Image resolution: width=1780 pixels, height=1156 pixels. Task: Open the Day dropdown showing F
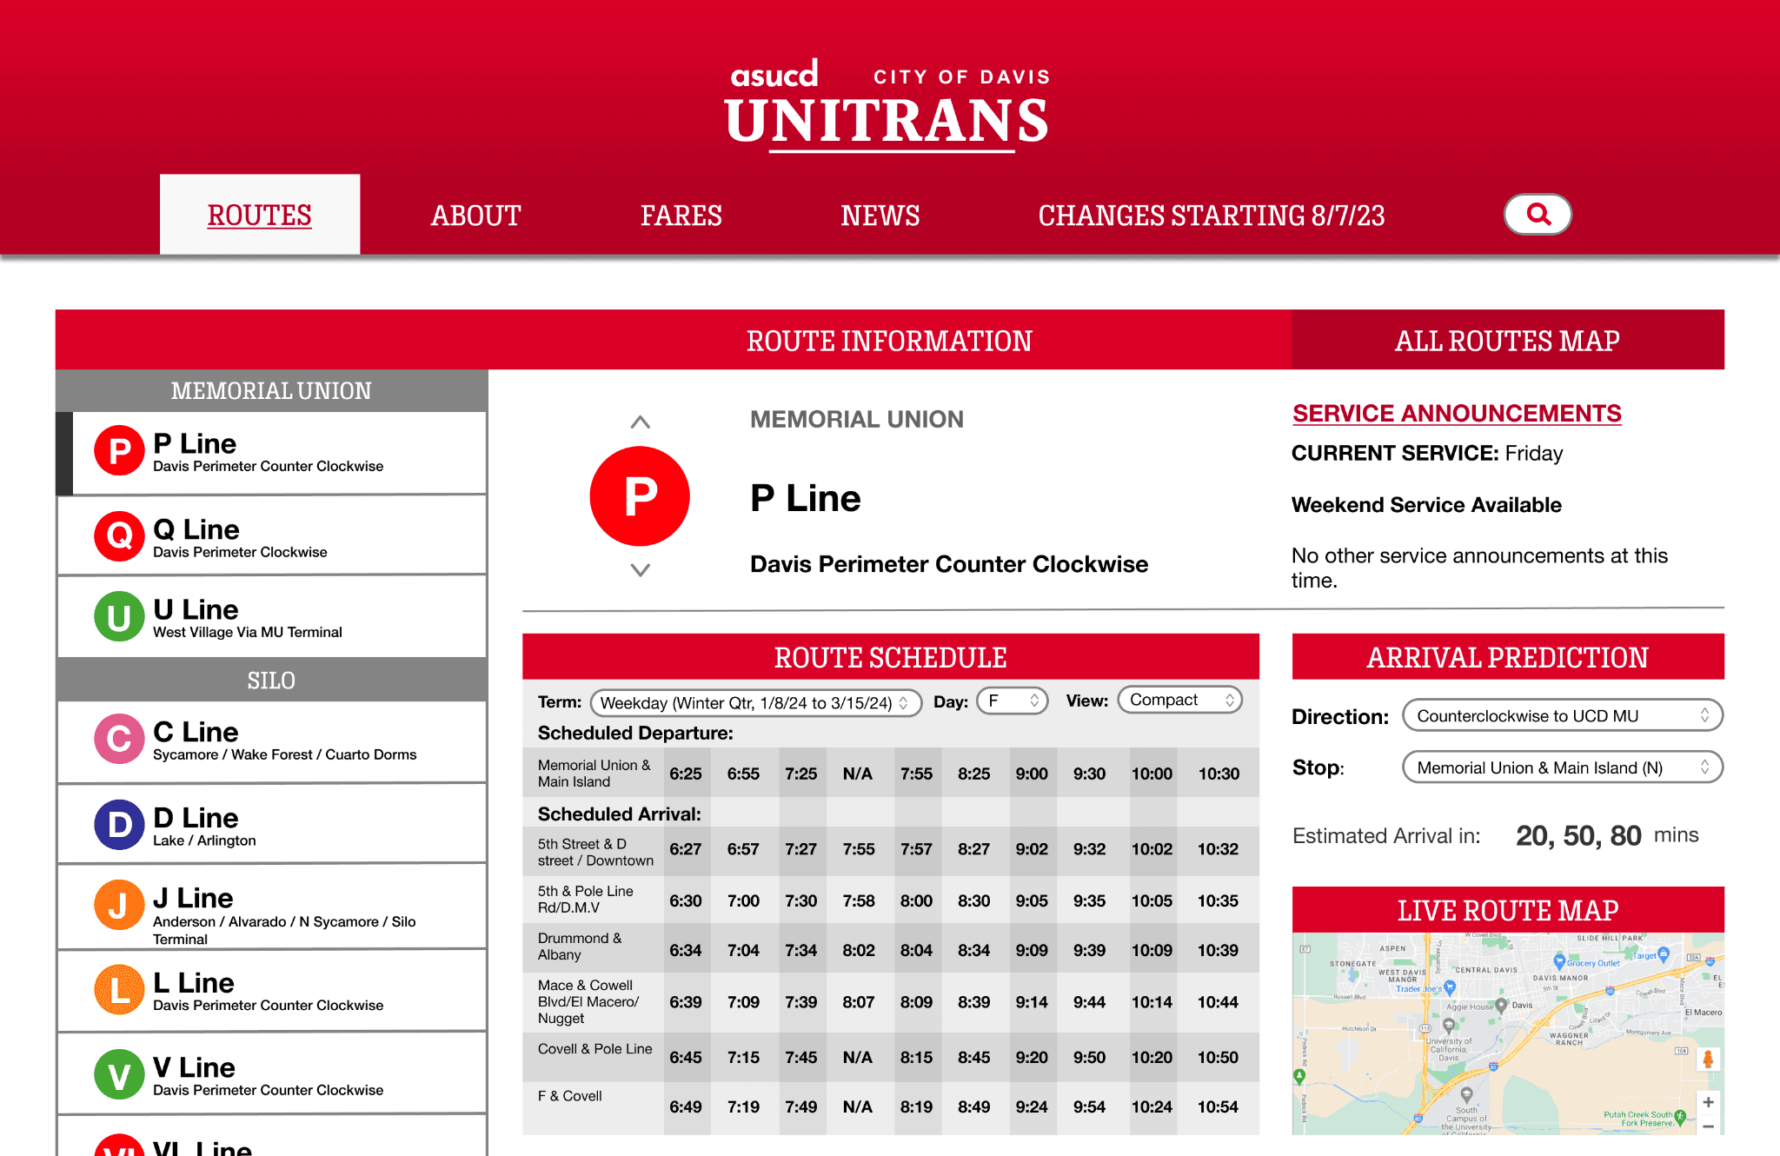pyautogui.click(x=1013, y=701)
